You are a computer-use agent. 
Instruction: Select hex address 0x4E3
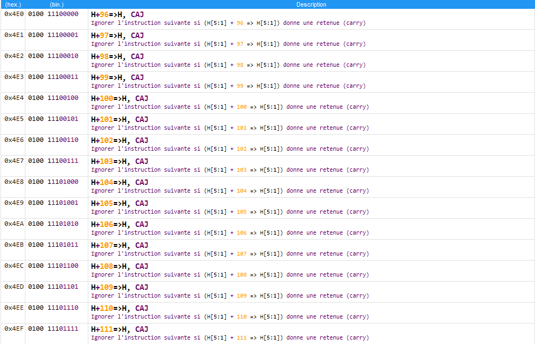click(14, 77)
